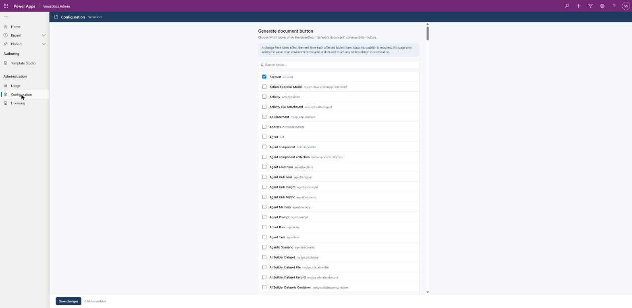Open Template Studio in the sidebar
The height and width of the screenshot is (308, 632).
tap(25, 63)
